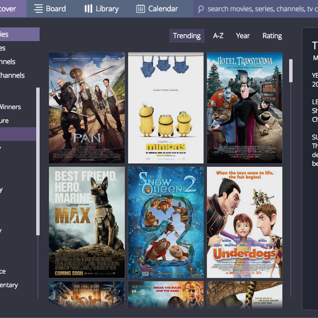Click the Board list icon
This screenshot has height=318, width=318.
(38, 9)
